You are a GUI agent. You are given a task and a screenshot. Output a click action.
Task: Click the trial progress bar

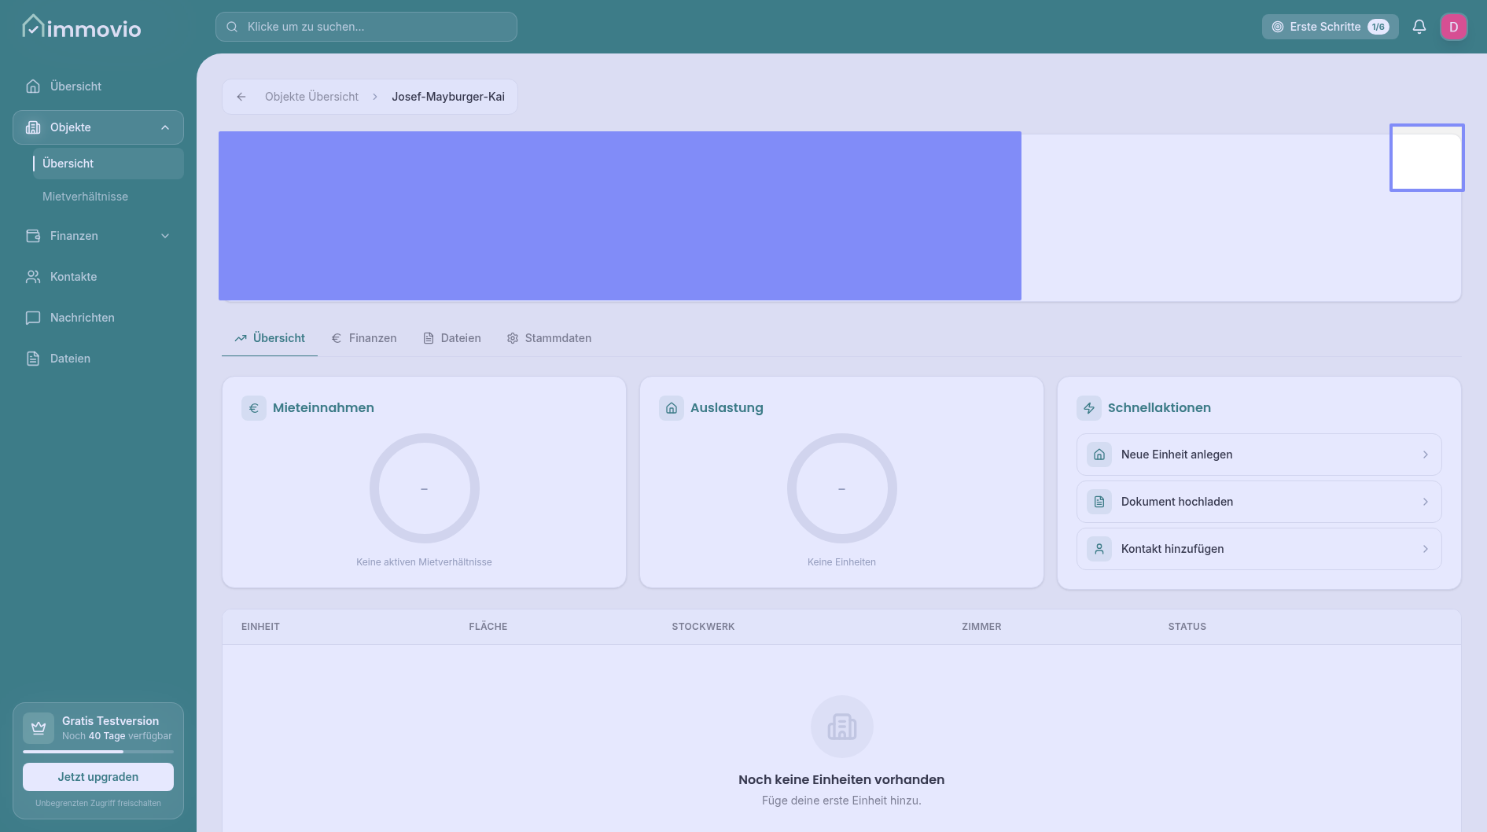98,752
